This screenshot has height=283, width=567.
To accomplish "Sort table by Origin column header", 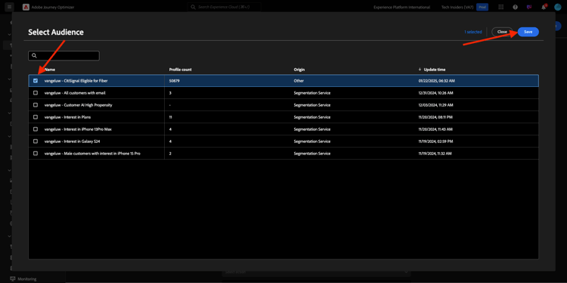I will [x=299, y=70].
